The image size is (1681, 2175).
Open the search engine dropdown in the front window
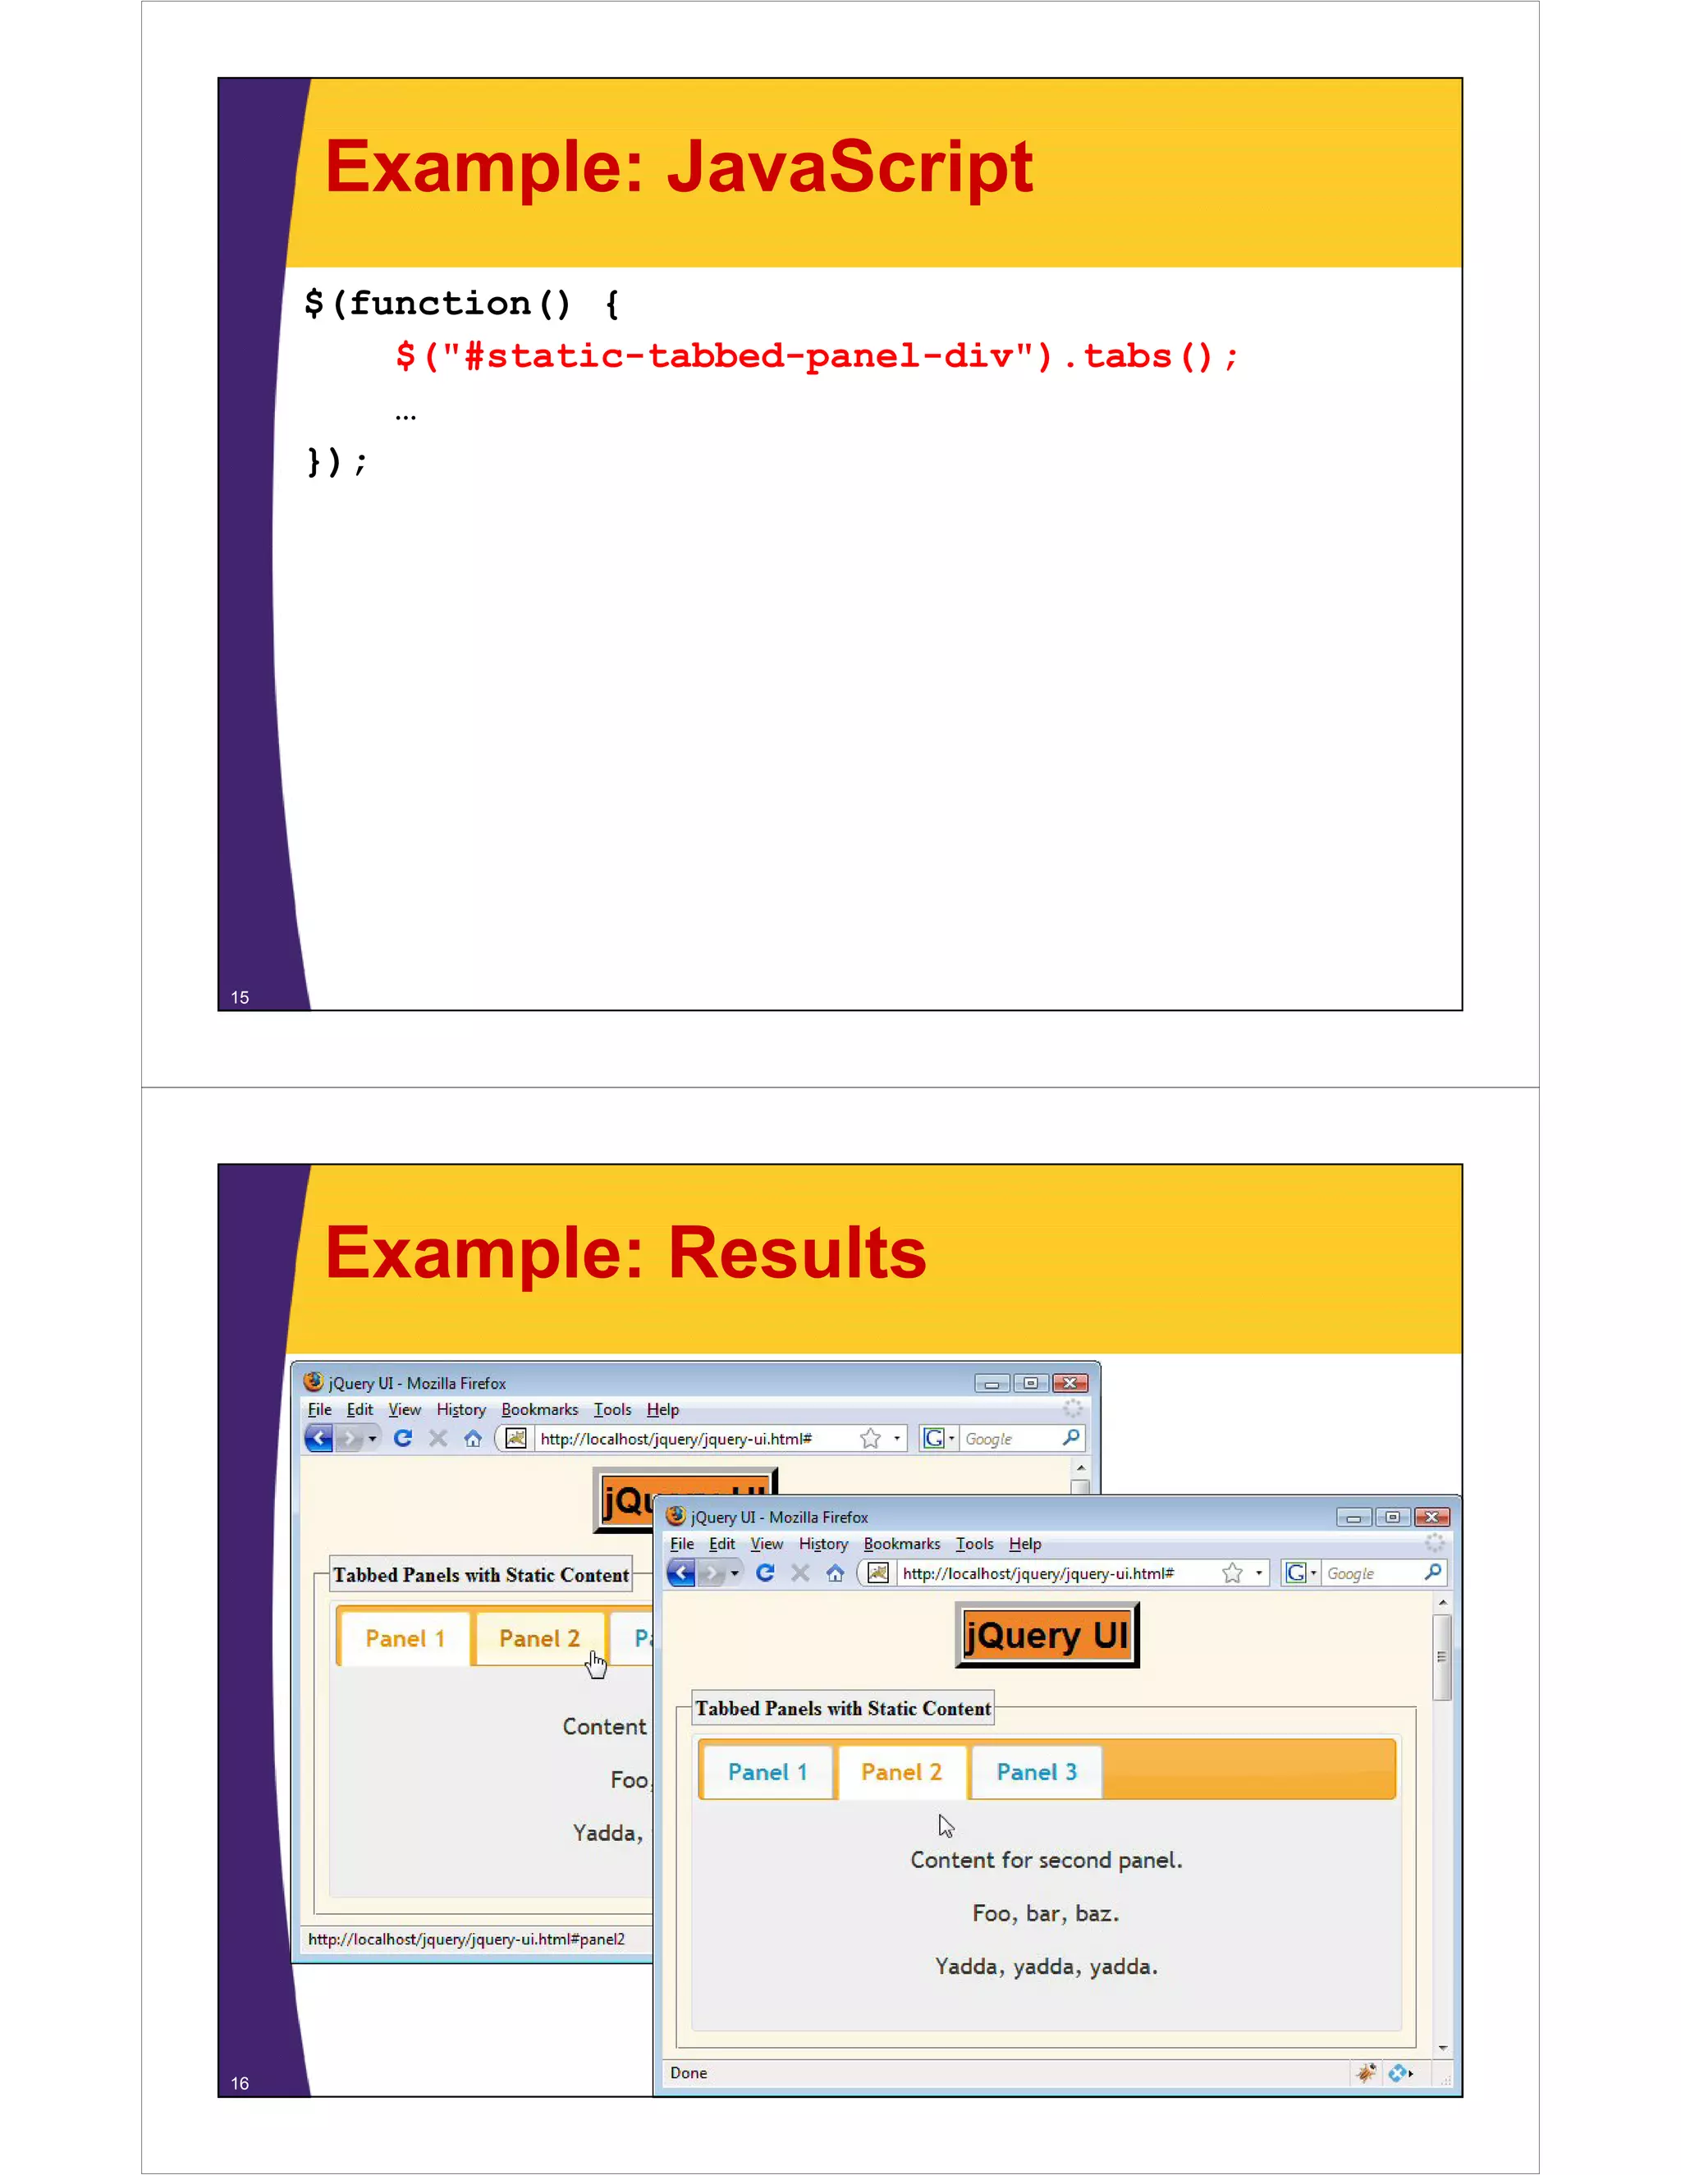coord(1313,1573)
